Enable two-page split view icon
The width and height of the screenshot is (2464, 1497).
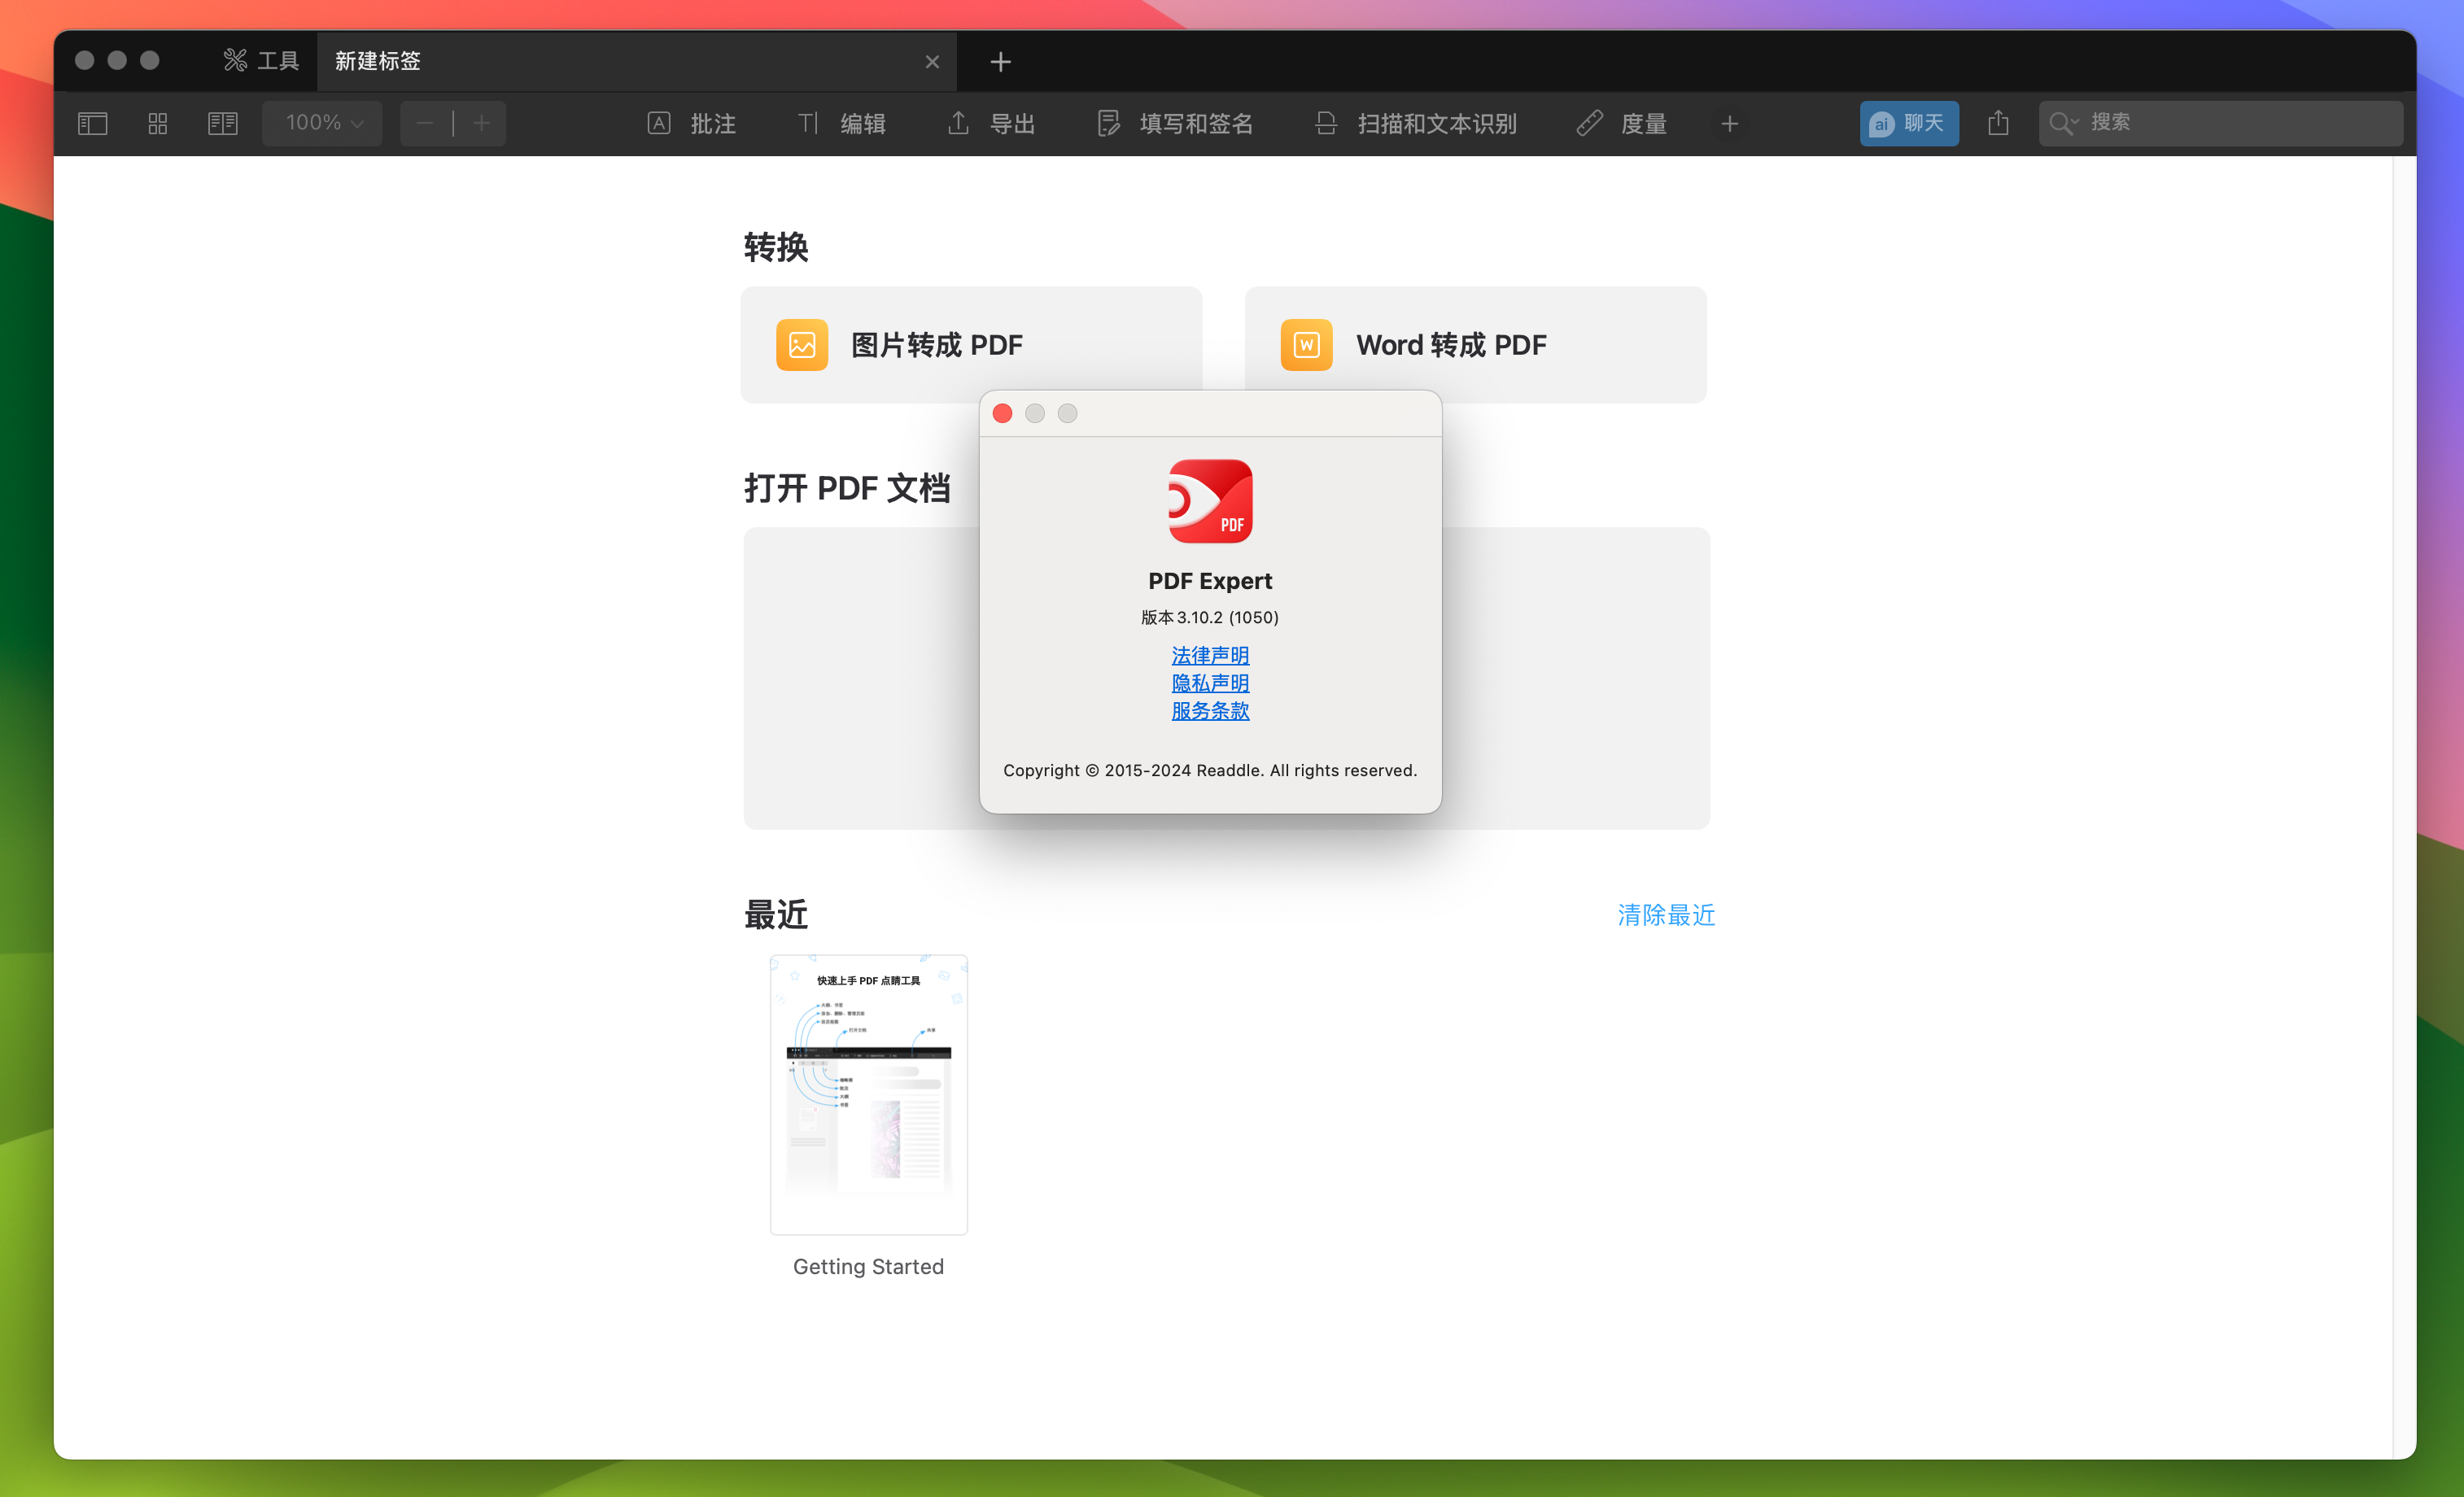[x=222, y=123]
